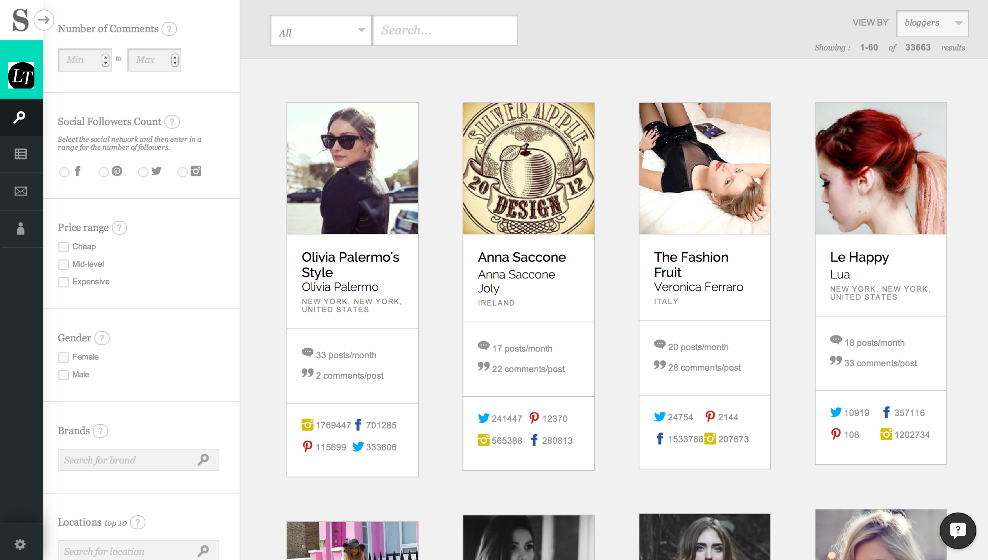Select the Twitter followers radio button
This screenshot has width=988, height=560.
tap(143, 172)
